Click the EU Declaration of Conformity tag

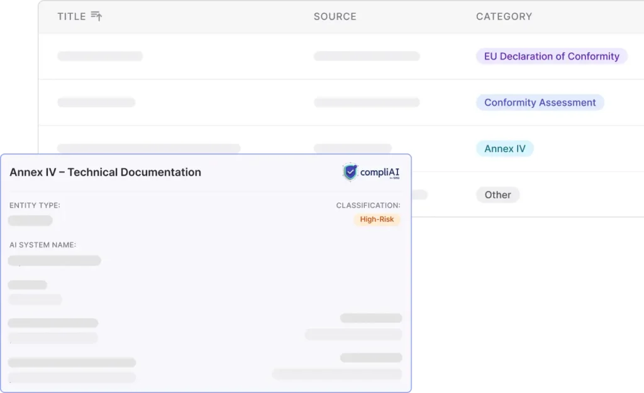(x=551, y=57)
